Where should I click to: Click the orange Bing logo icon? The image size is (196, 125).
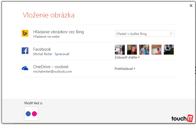click(x=25, y=34)
